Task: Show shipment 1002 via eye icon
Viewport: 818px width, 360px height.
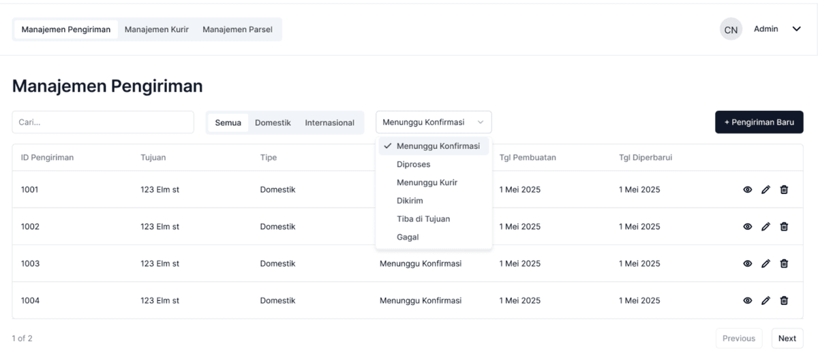Action: coord(747,227)
